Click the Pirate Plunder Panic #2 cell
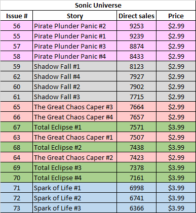 74,26
